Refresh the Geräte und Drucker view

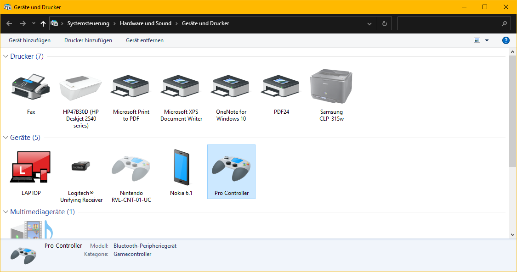385,24
